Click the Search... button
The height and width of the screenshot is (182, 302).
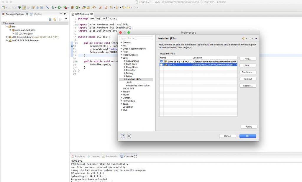pos(248,86)
